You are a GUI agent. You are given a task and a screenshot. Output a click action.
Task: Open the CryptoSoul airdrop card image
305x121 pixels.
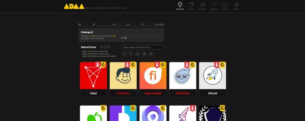[x=183, y=76]
